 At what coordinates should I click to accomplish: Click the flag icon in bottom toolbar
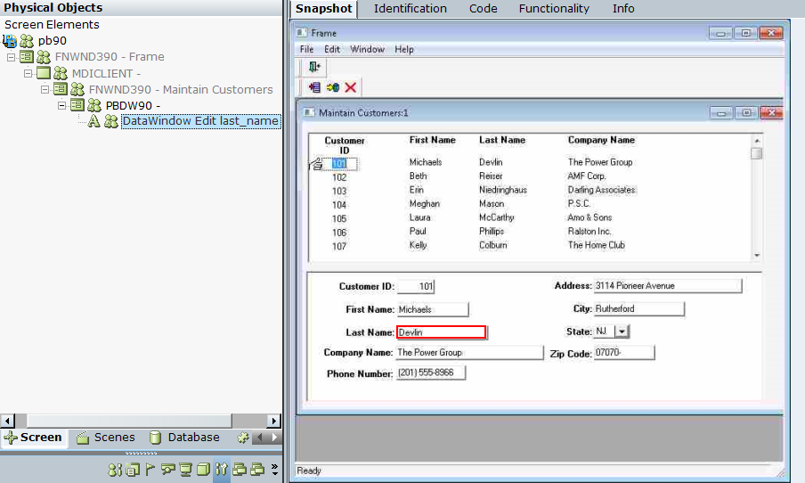pyautogui.click(x=150, y=470)
